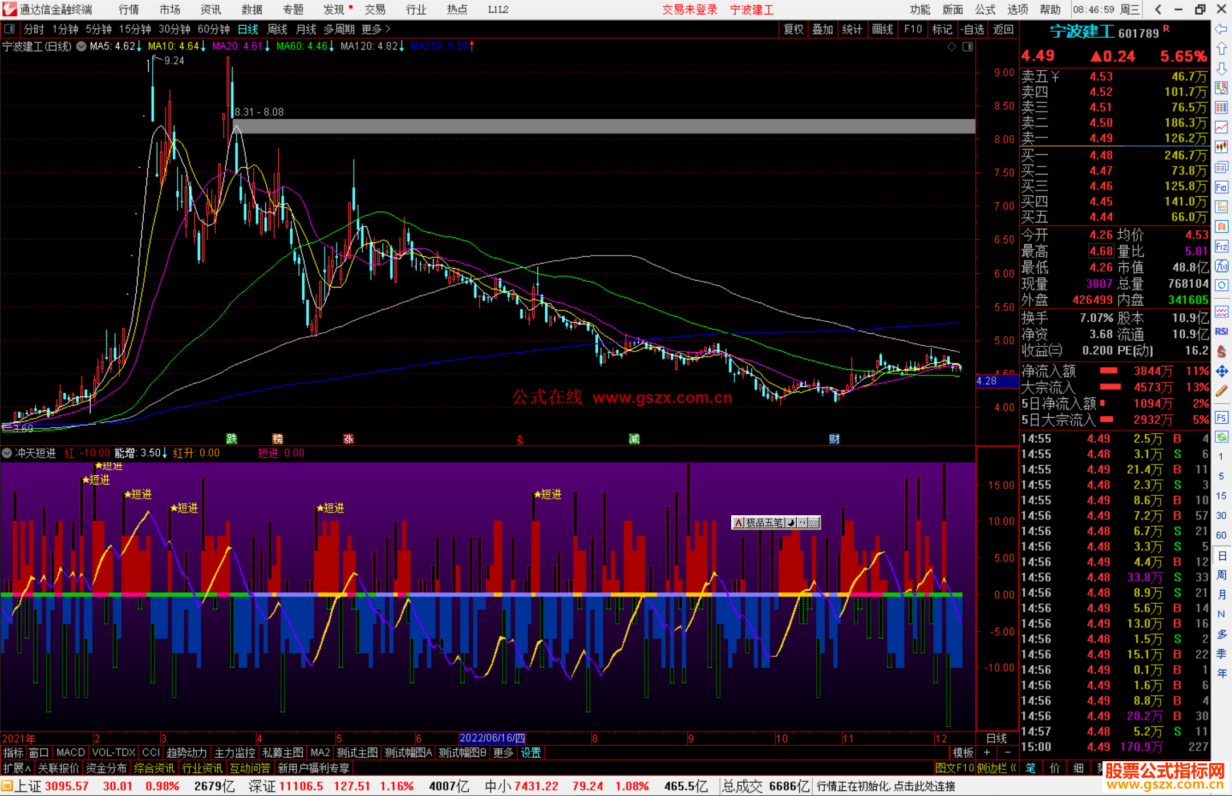This screenshot has width=1232, height=796.
Task: Click the f(x) formula sidebar icon
Action: [x=1221, y=266]
